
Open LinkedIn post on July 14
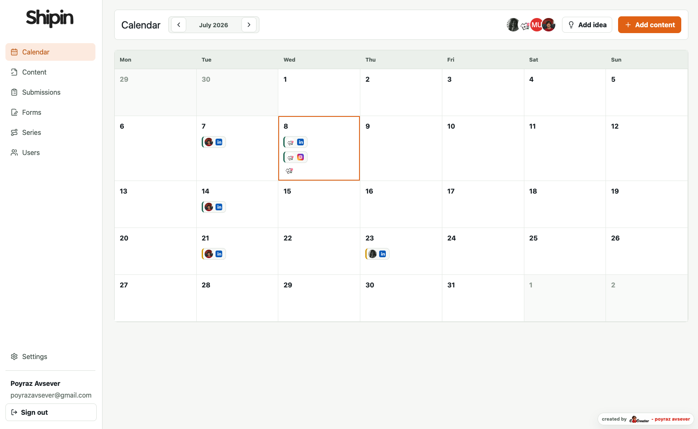[214, 207]
